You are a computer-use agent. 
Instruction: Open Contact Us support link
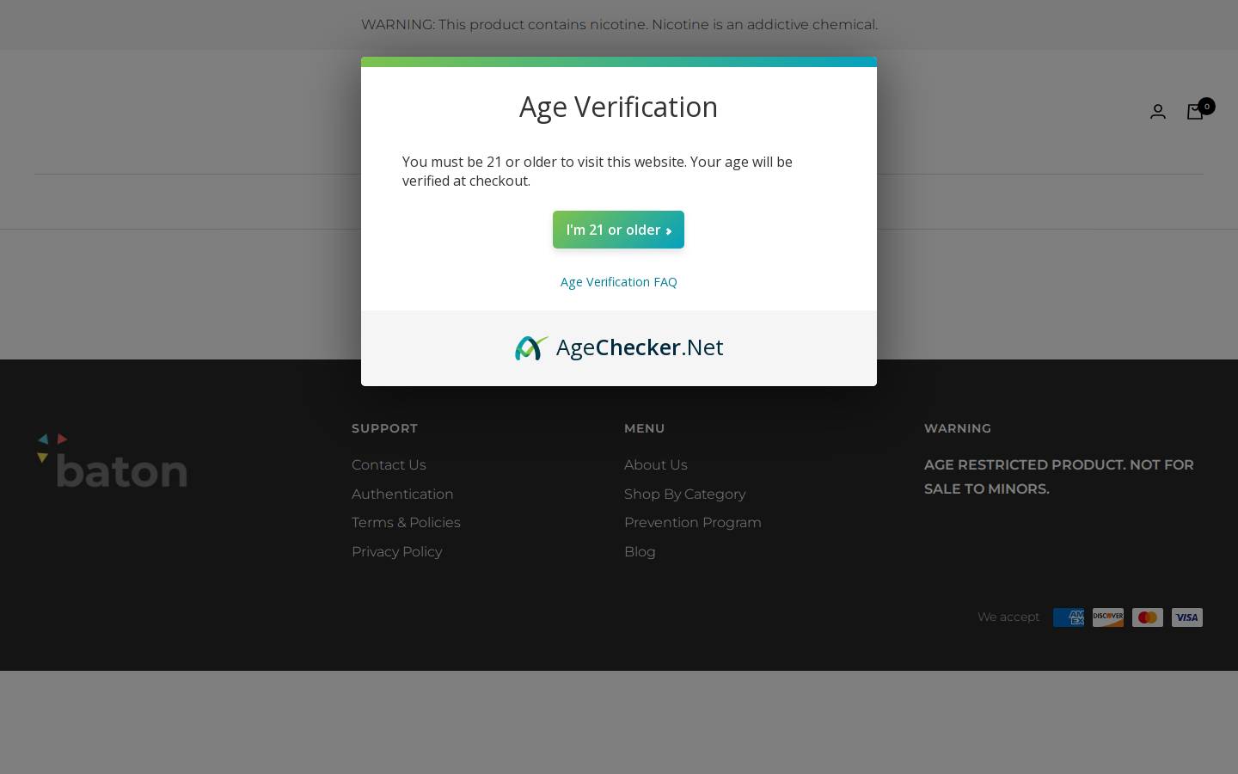click(x=389, y=464)
